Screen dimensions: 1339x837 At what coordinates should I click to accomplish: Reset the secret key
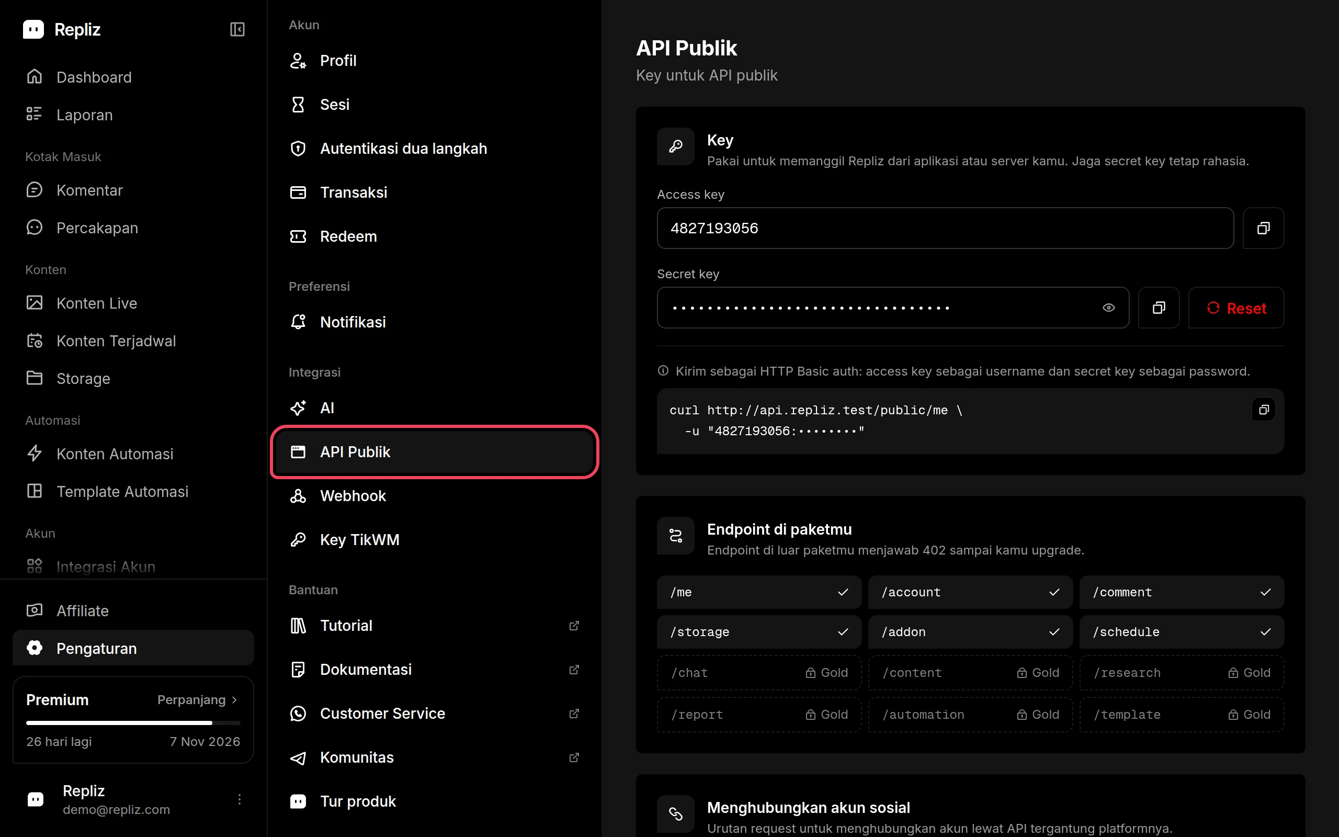(1236, 308)
